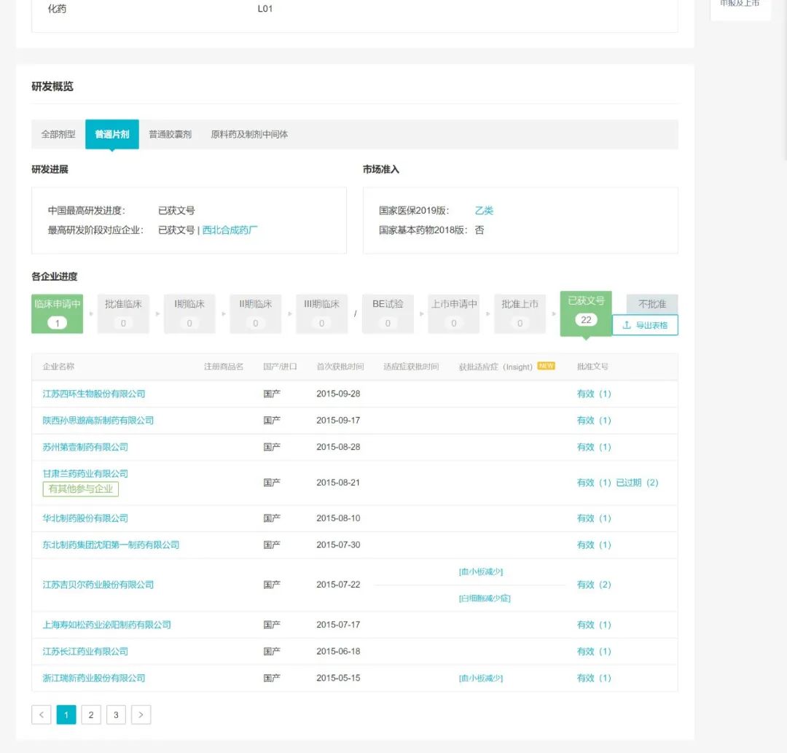787x753 pixels.
Task: Open the 西北合成药厂 company link
Action: pyautogui.click(x=230, y=230)
